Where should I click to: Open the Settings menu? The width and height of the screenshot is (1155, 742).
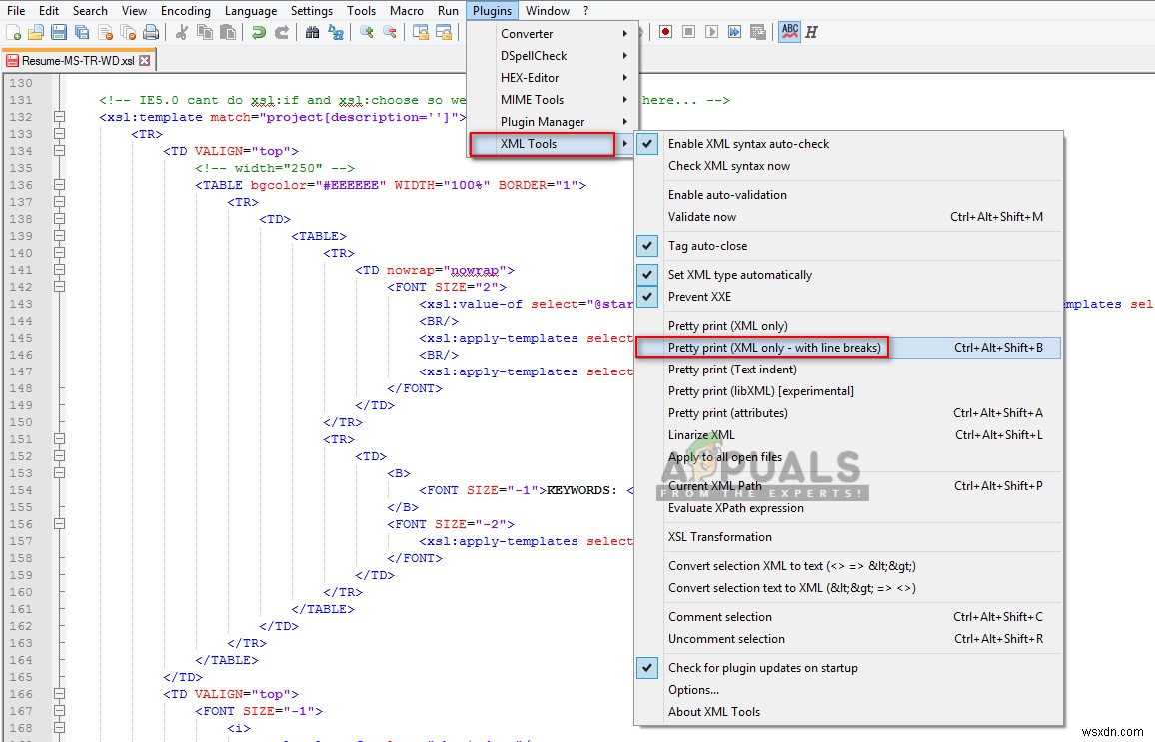(312, 10)
